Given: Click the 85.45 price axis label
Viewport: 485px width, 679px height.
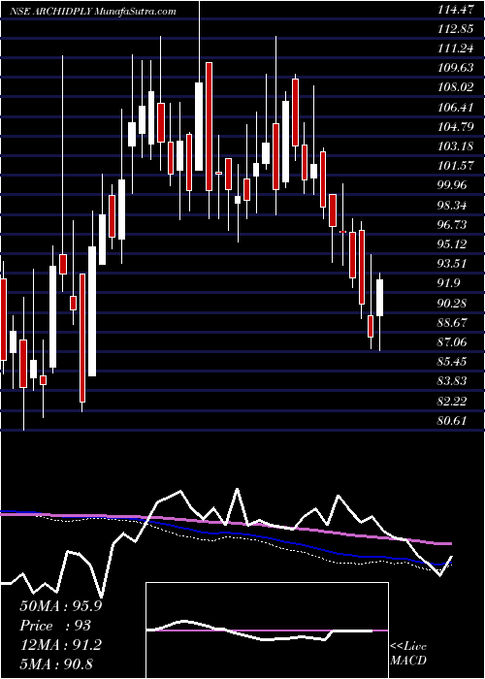Looking at the screenshot, I should 452,362.
